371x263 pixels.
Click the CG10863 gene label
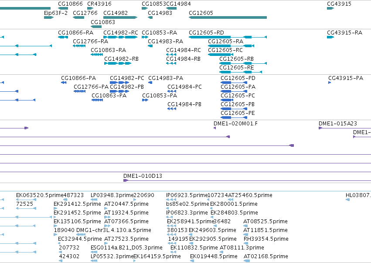pyautogui.click(x=103, y=22)
